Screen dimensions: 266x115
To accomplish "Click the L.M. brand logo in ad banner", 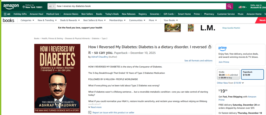I will [208, 28].
